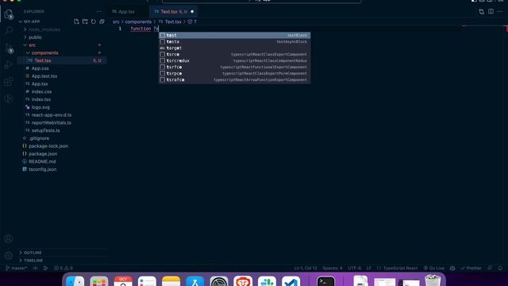The width and height of the screenshot is (508, 286).
Task: Open Explorer views and more actions menu
Action: click(x=98, y=11)
